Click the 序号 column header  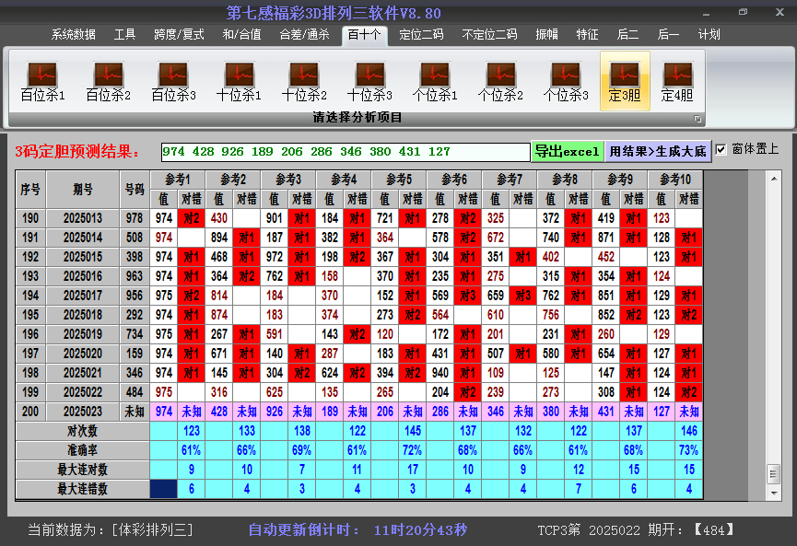30,190
